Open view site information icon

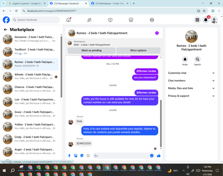tap(24, 11)
